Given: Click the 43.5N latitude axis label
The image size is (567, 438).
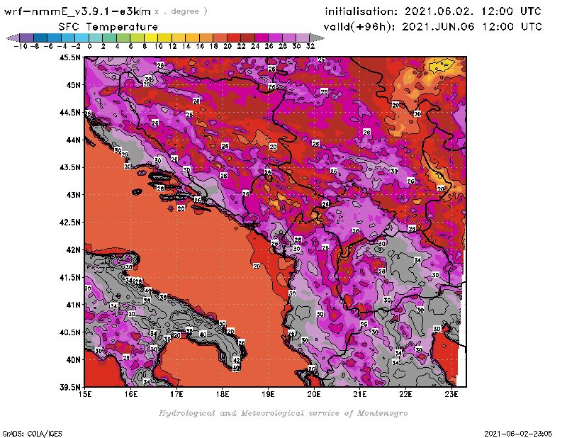Looking at the screenshot, I should pos(69,167).
